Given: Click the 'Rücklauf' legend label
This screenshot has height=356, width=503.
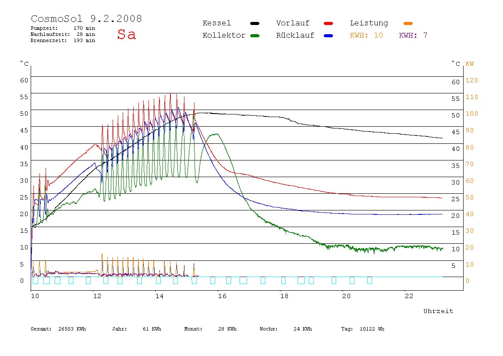Looking at the screenshot, I should [295, 36].
